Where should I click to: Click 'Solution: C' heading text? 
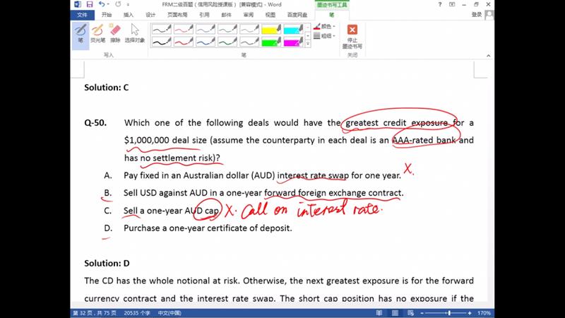pyautogui.click(x=107, y=88)
